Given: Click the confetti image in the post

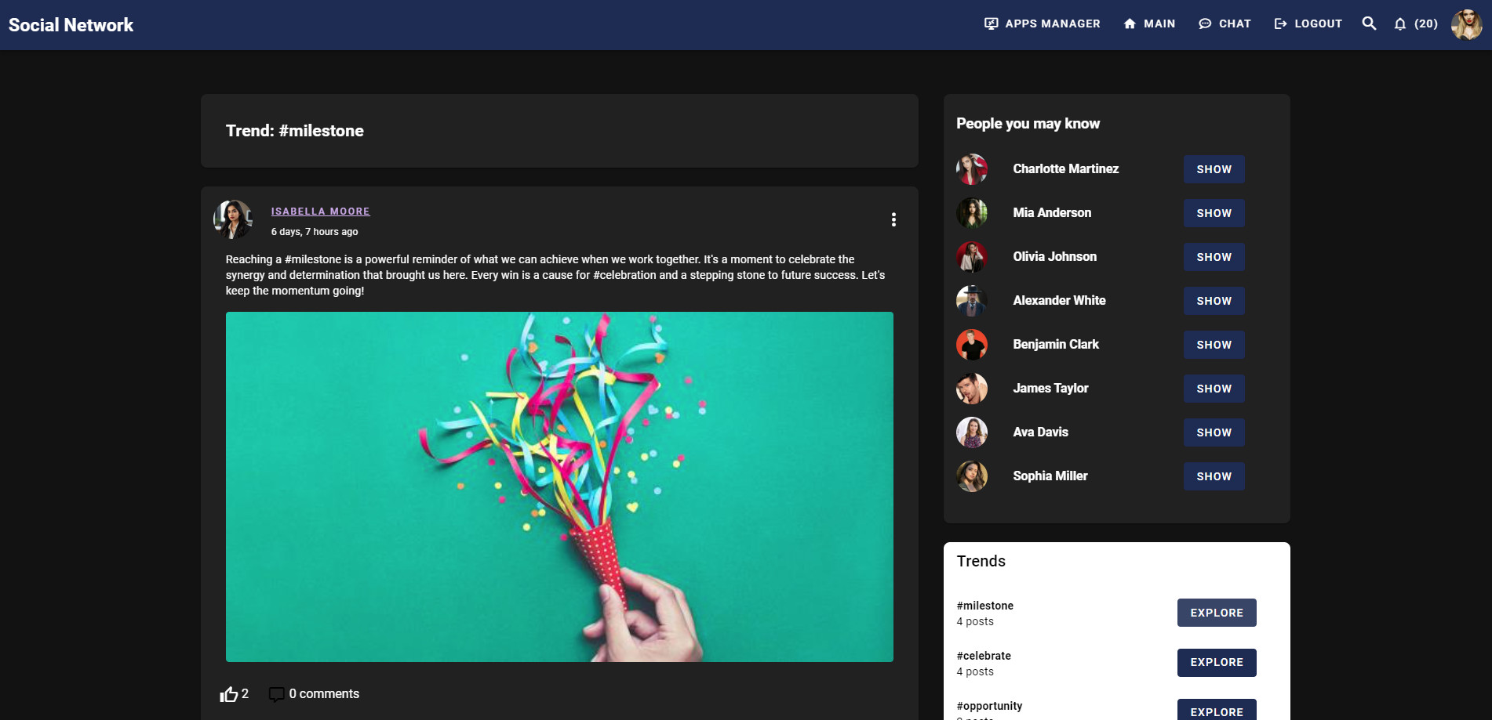Looking at the screenshot, I should point(559,487).
